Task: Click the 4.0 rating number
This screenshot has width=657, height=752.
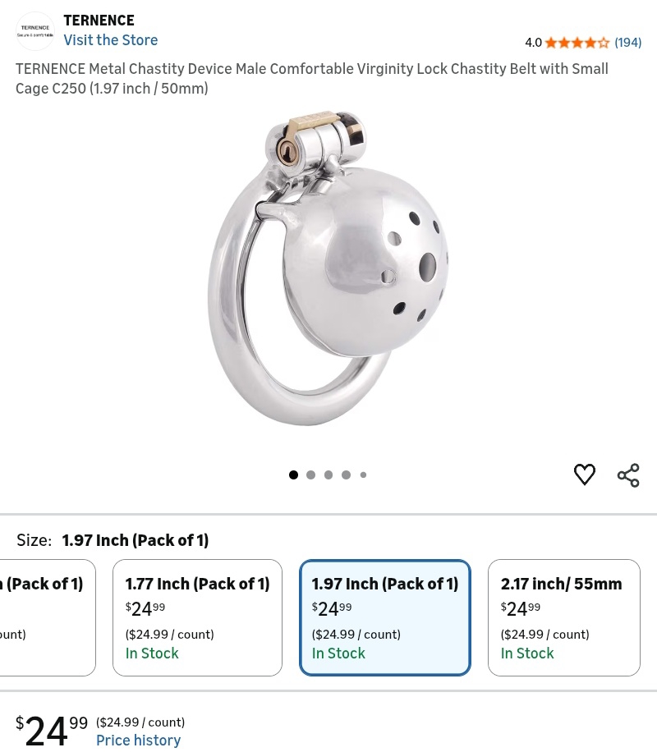Action: click(x=533, y=43)
